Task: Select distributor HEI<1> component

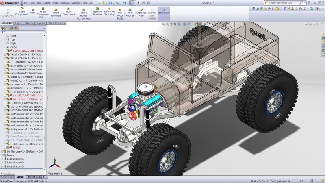Action: coord(26,88)
